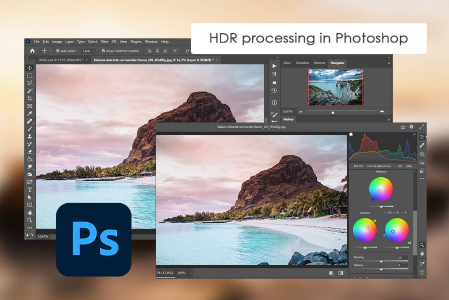Switch to the Swatches tab

point(302,63)
